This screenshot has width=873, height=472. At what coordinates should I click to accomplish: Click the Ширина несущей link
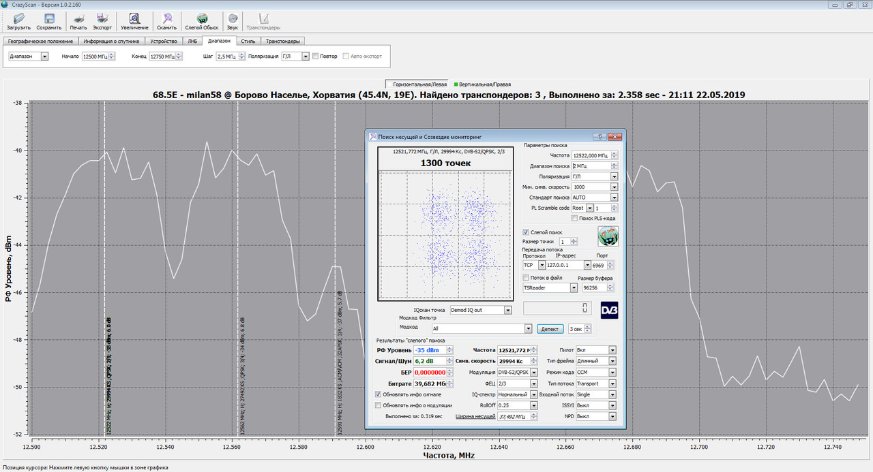pyautogui.click(x=475, y=416)
